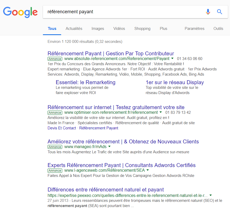Click 'Le remarketing vous permet de' sitelink description
The width and height of the screenshot is (230, 213).
coord(82,90)
